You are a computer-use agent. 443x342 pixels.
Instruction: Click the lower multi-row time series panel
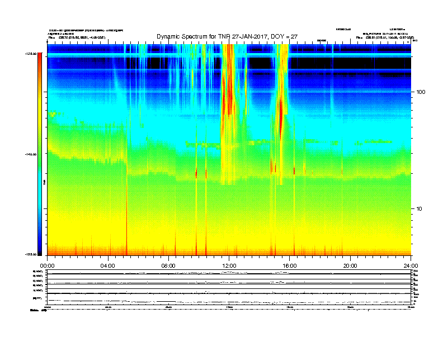(x=229, y=287)
